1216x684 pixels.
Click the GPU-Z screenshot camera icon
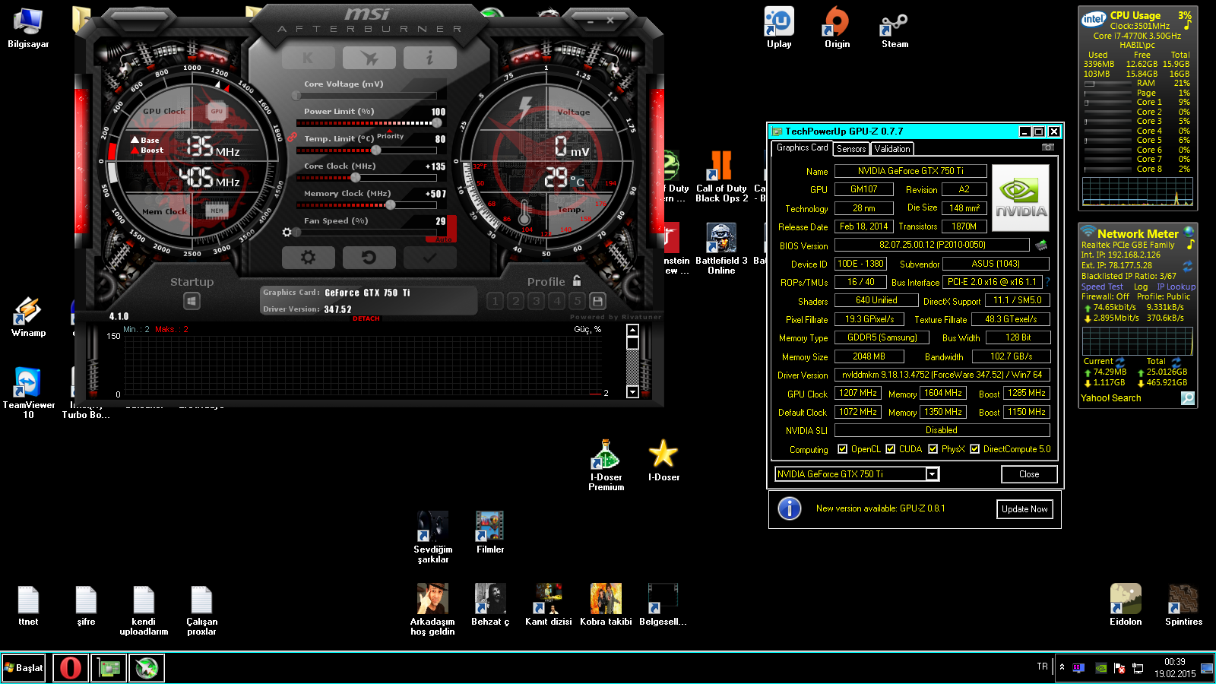point(1048,147)
